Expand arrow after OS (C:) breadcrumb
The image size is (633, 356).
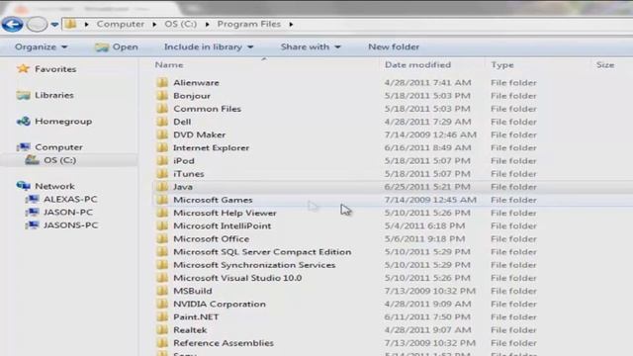[207, 25]
